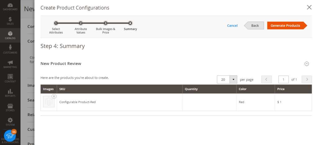Open the System sidebar menu
The height and width of the screenshot is (145, 318).
[x=10, y=122]
